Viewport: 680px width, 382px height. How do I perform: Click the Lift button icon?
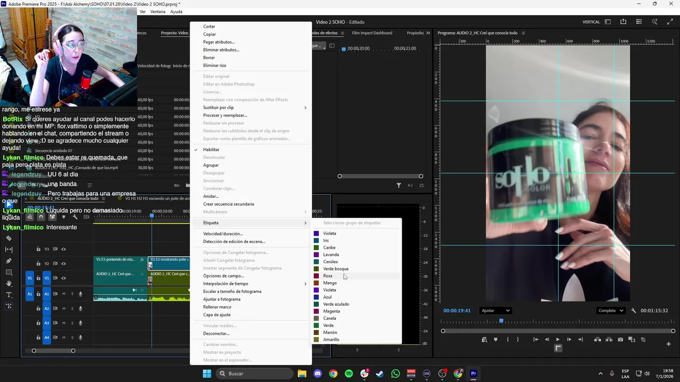pyautogui.click(x=597, y=340)
